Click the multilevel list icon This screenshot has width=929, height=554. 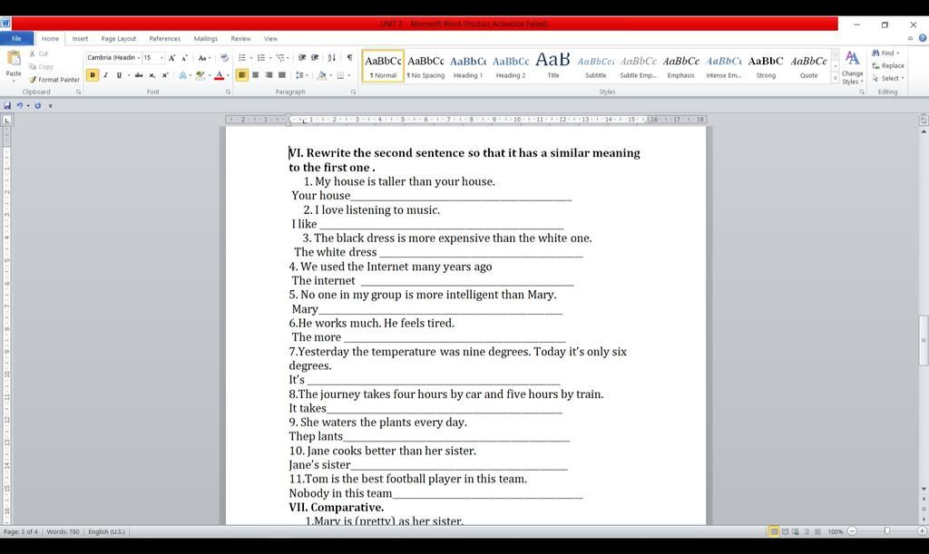click(x=280, y=58)
